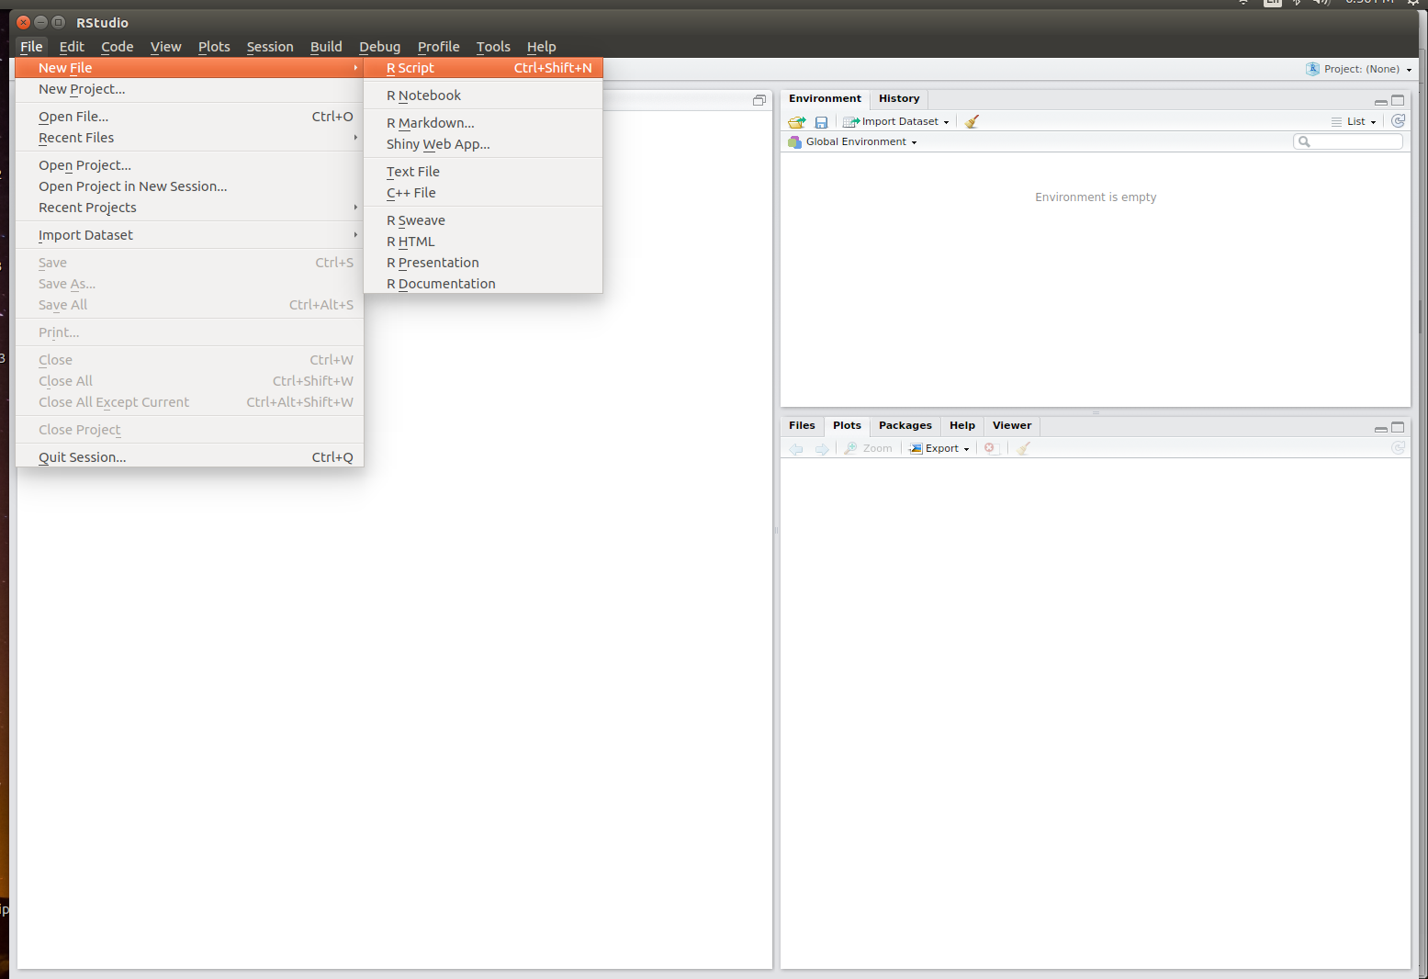The width and height of the screenshot is (1428, 979).
Task: Open the Import Dataset dropdown in Environment
Action: 896,122
